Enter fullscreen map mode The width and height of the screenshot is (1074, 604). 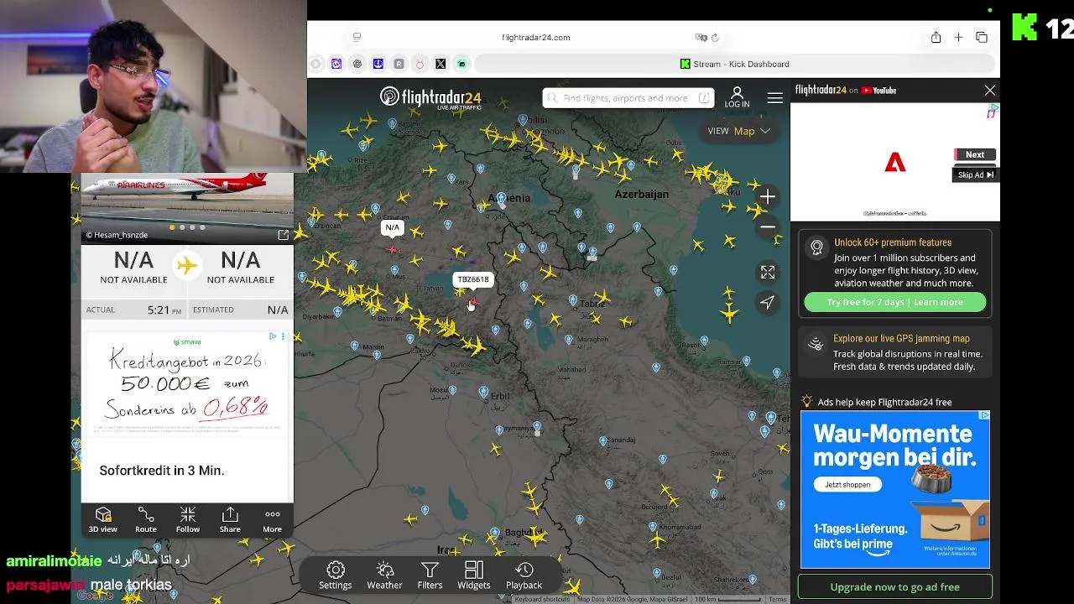768,273
